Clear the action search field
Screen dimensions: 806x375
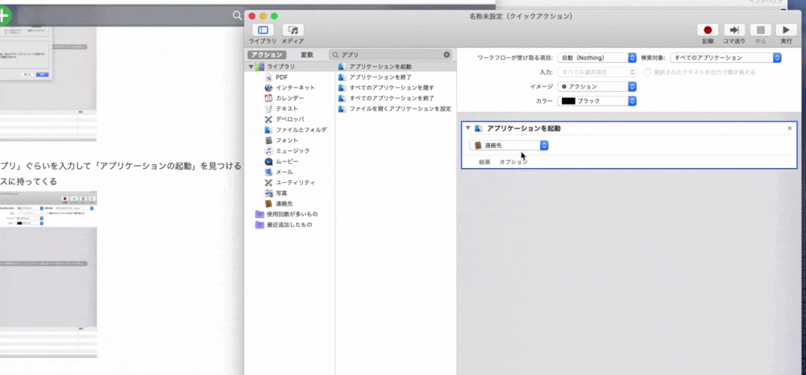click(x=447, y=55)
